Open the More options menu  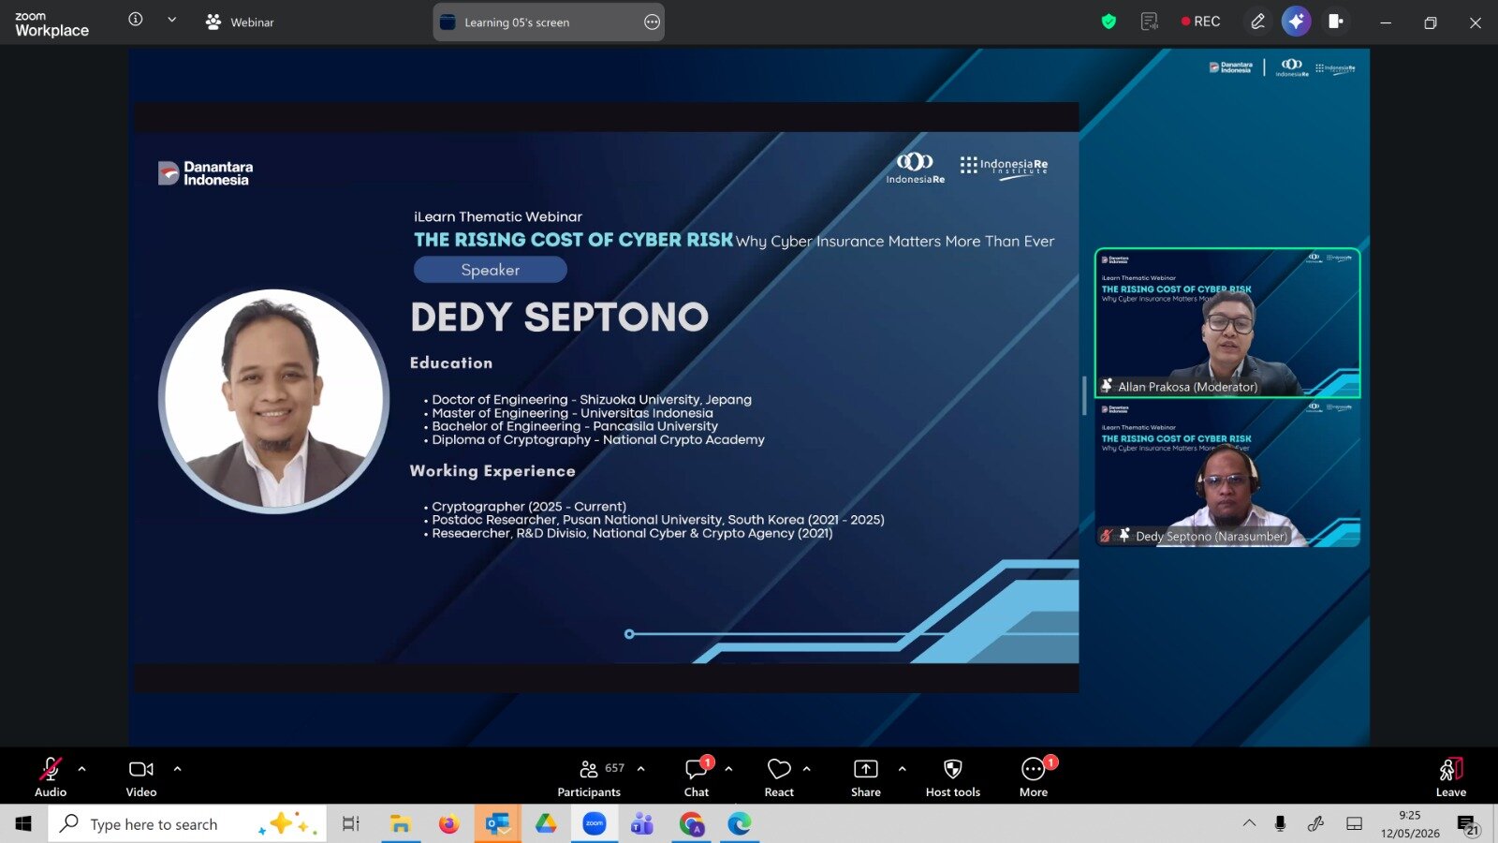pyautogui.click(x=1034, y=777)
